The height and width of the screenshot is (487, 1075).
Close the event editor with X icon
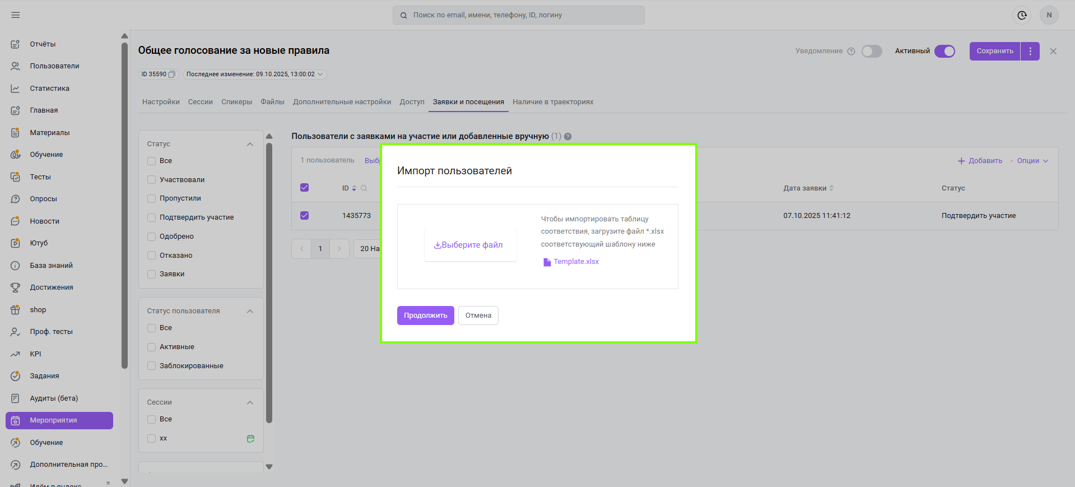point(1053,51)
